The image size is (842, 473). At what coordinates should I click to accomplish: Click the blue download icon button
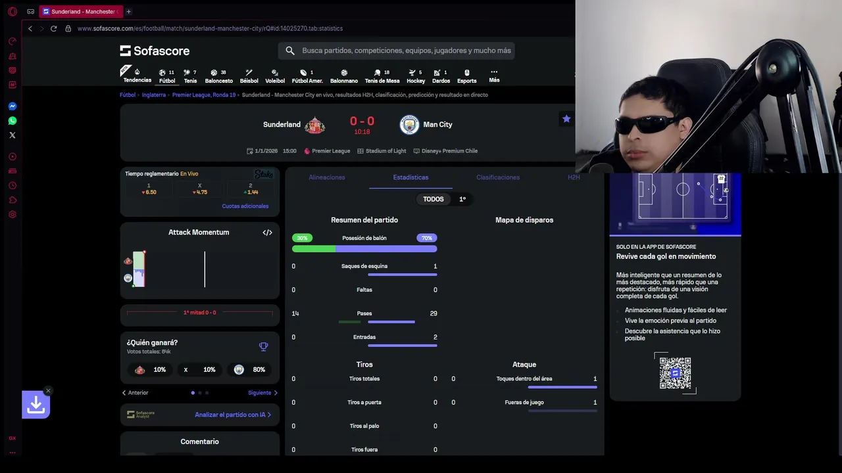(x=36, y=405)
